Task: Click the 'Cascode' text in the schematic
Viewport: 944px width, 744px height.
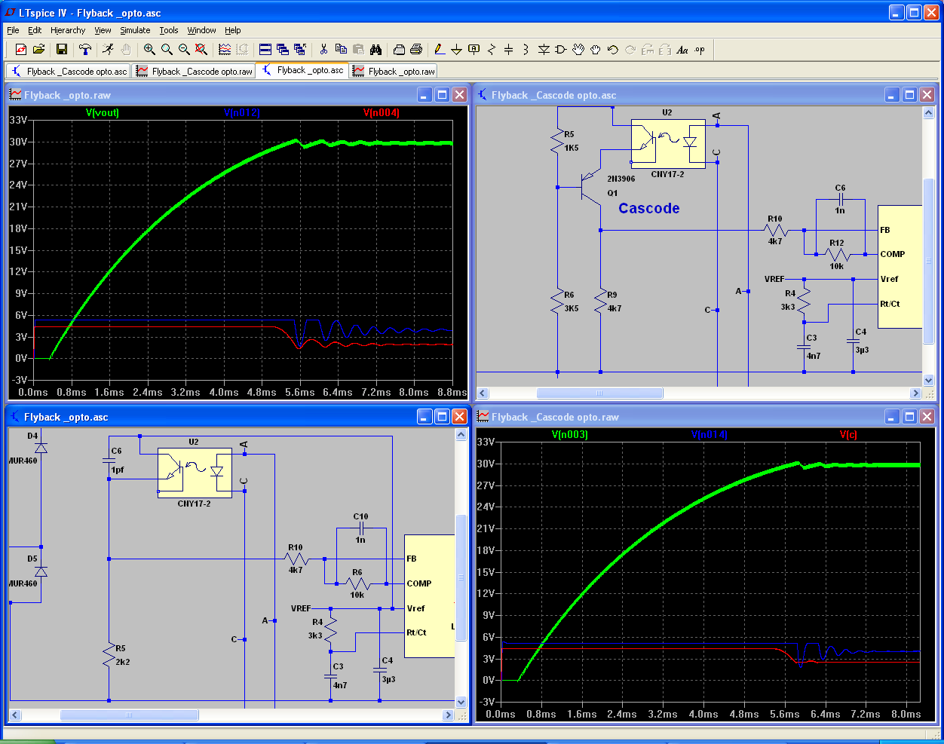Action: (x=649, y=209)
